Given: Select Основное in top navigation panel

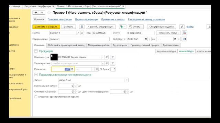Looking at the screenshot, I should pos(39,19).
